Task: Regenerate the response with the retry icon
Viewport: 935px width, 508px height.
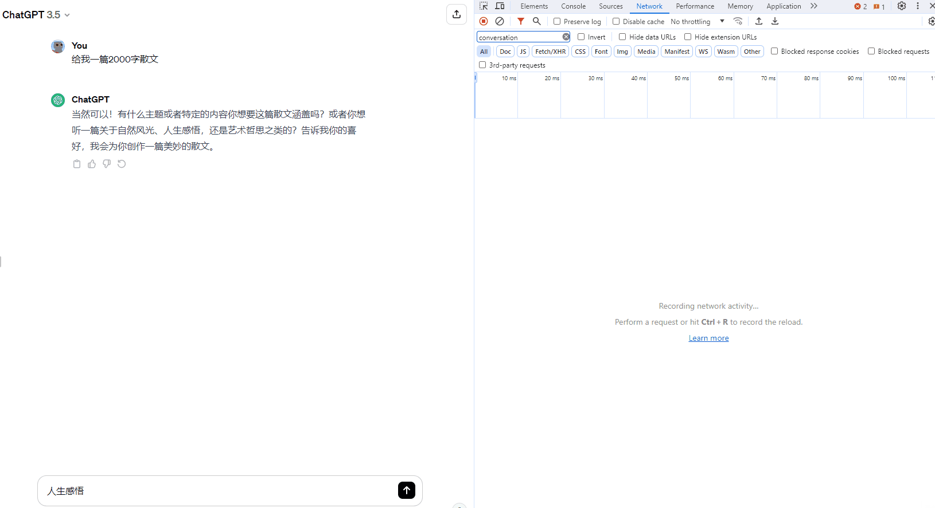Action: 122,164
